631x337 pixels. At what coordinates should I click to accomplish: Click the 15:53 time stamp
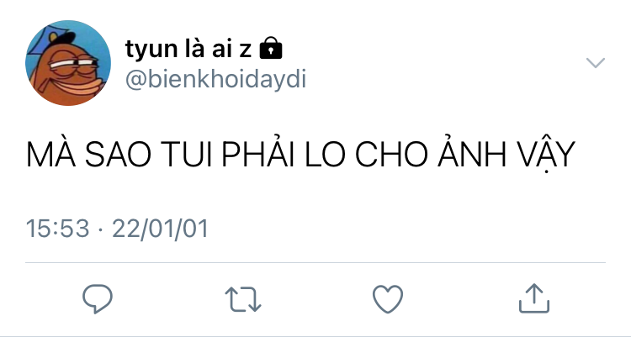coord(57,229)
